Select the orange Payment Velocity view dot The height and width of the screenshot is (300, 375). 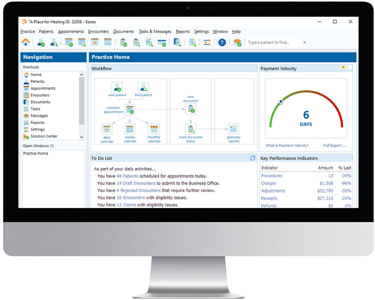tap(343, 67)
